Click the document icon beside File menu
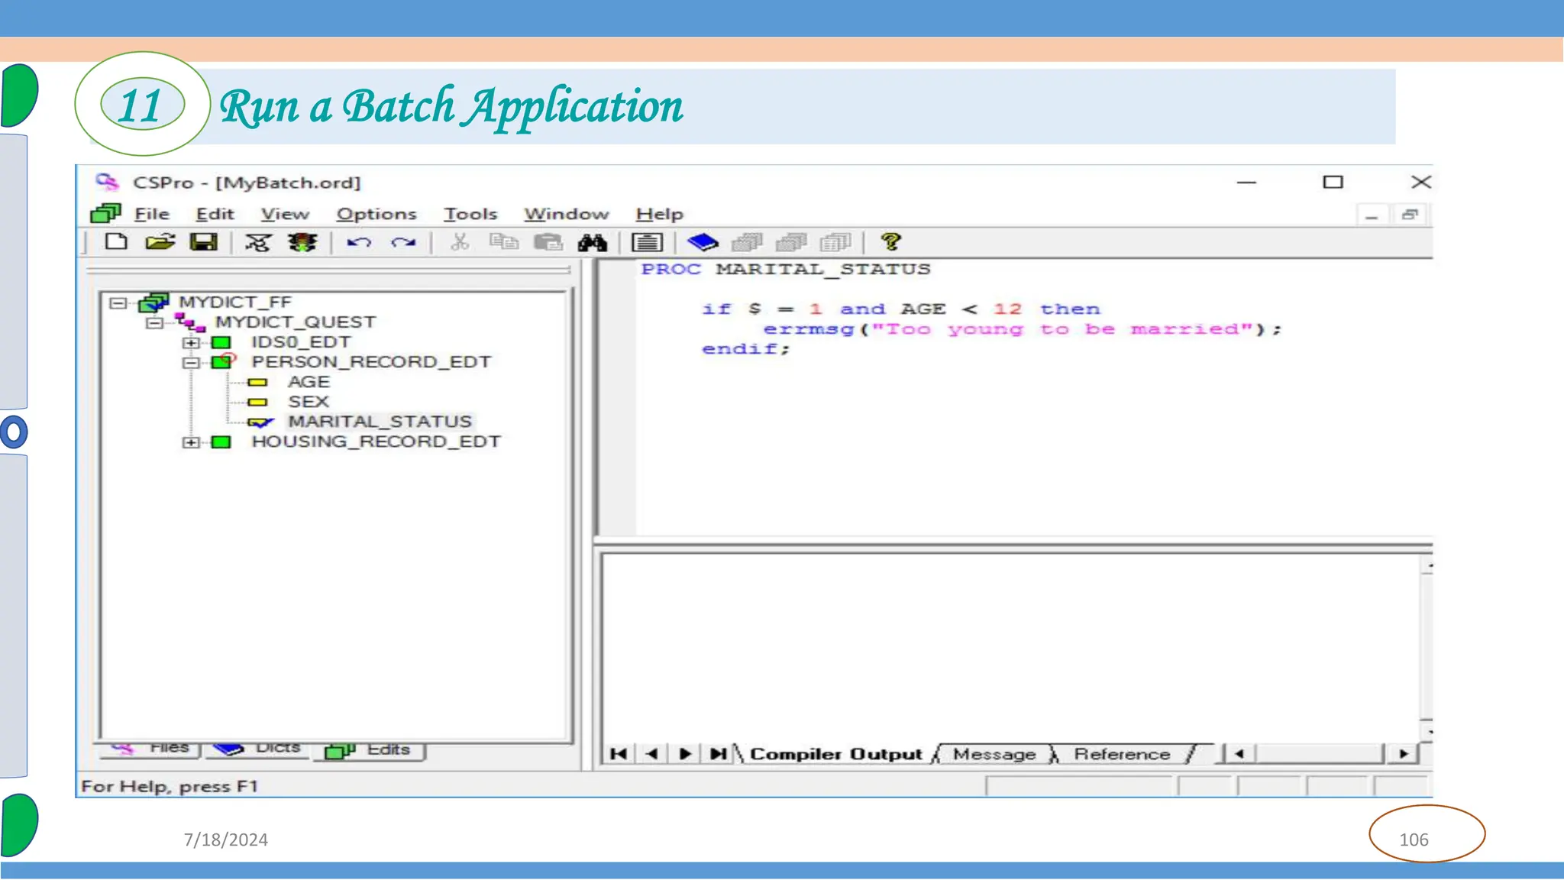The image size is (1564, 880). pyautogui.click(x=106, y=214)
